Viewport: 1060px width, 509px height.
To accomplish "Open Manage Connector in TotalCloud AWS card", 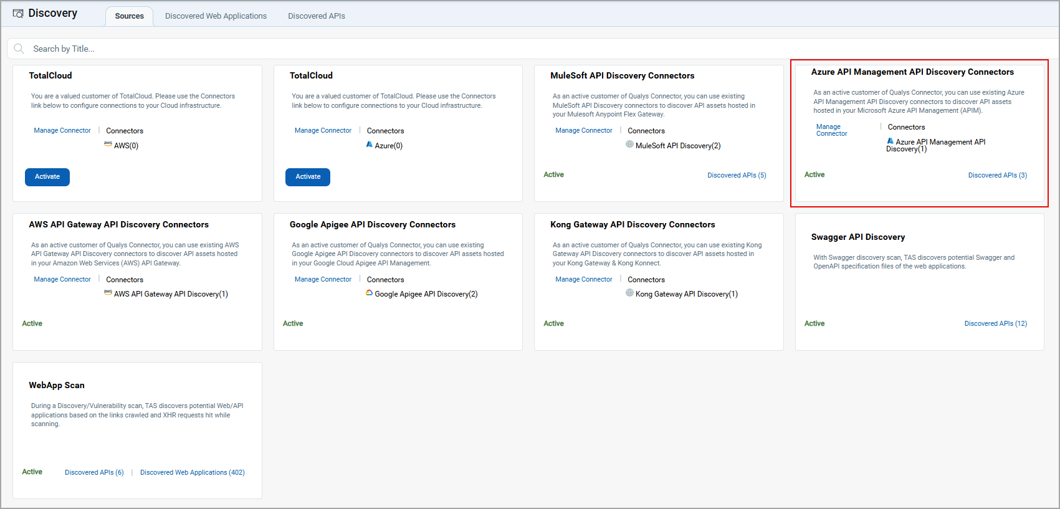I will click(62, 131).
